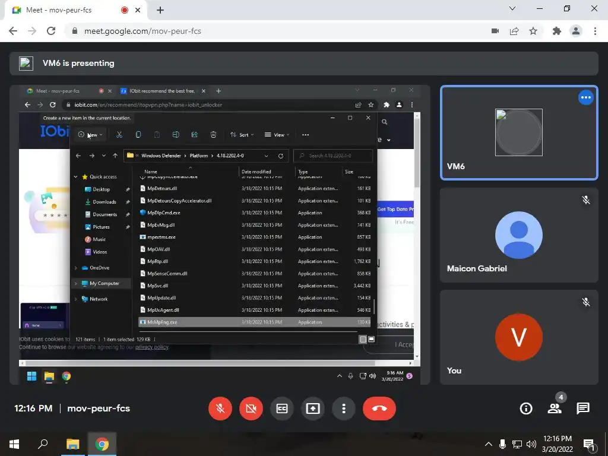The image size is (608, 456).
Task: Select MpDlpCmd.exe file row
Action: tap(254, 213)
